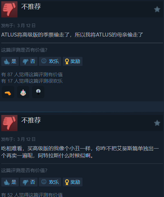Click the star icon on first review header

tap(157, 9)
